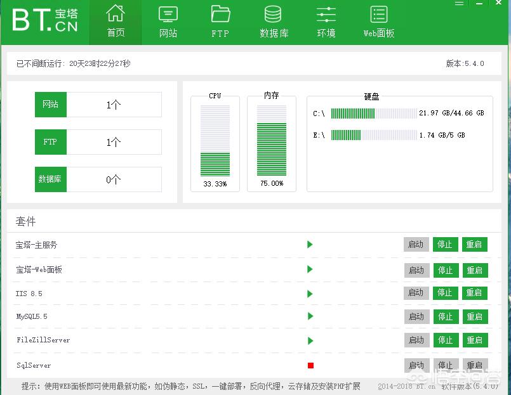This screenshot has height=395, width=511.
Task: Click 启动 for MySQL5.5
Action: pos(417,316)
